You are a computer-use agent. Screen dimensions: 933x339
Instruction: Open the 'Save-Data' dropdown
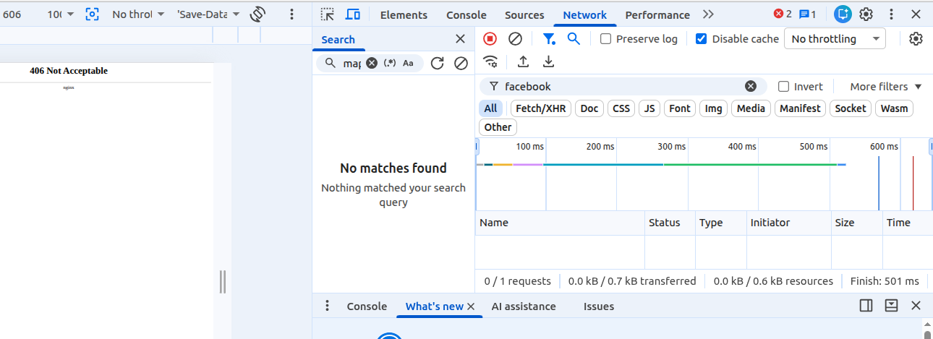tap(207, 14)
